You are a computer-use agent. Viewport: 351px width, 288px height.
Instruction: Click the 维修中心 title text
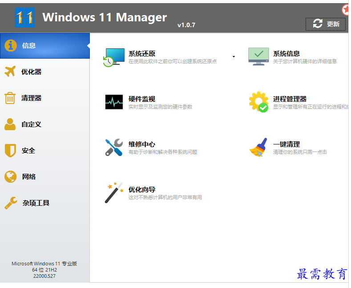tap(142, 144)
